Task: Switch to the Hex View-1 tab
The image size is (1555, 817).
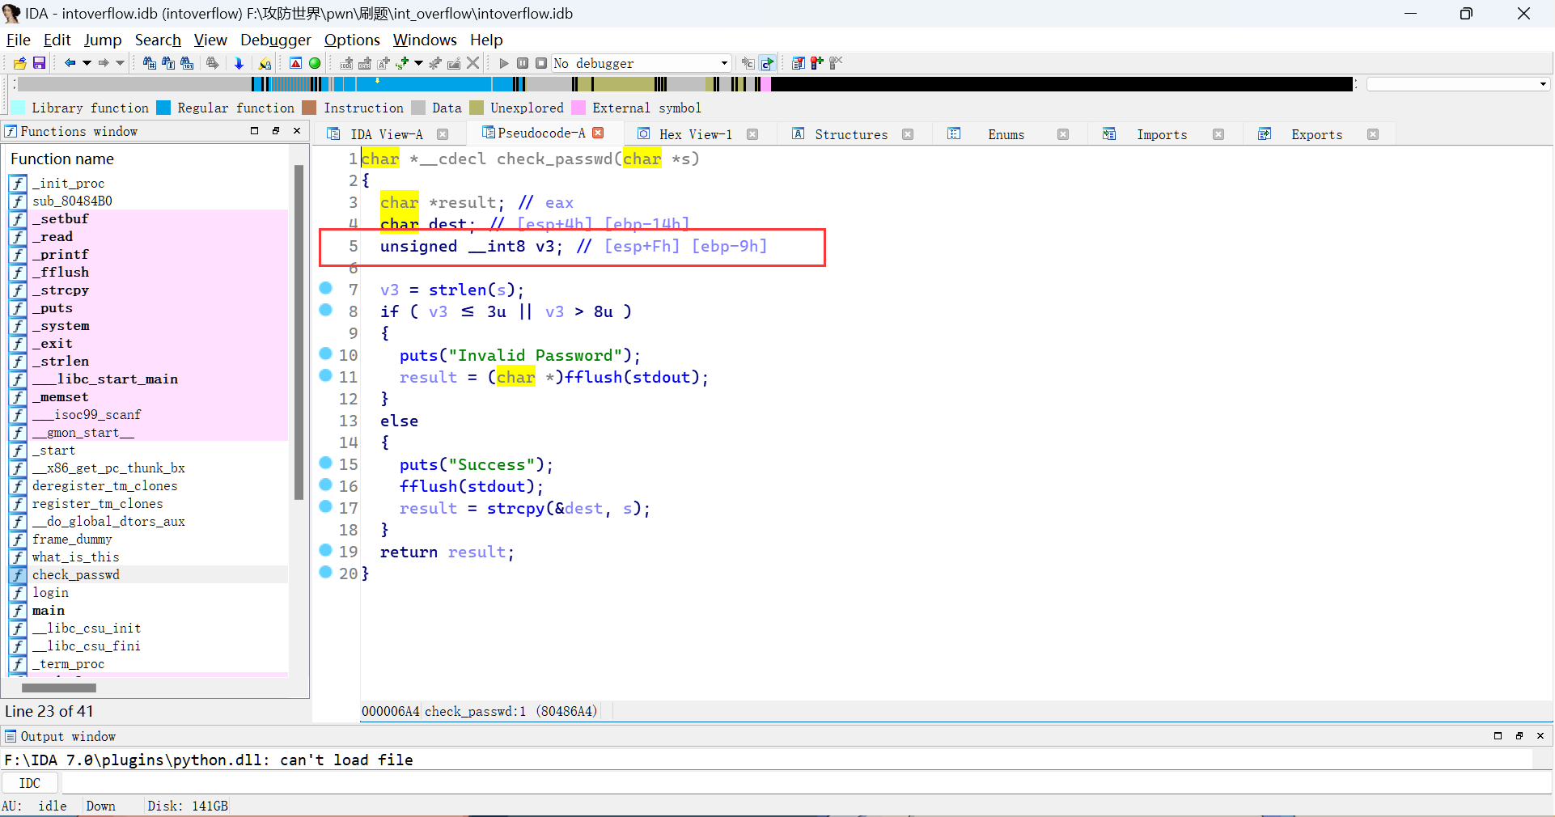Action: tap(695, 134)
